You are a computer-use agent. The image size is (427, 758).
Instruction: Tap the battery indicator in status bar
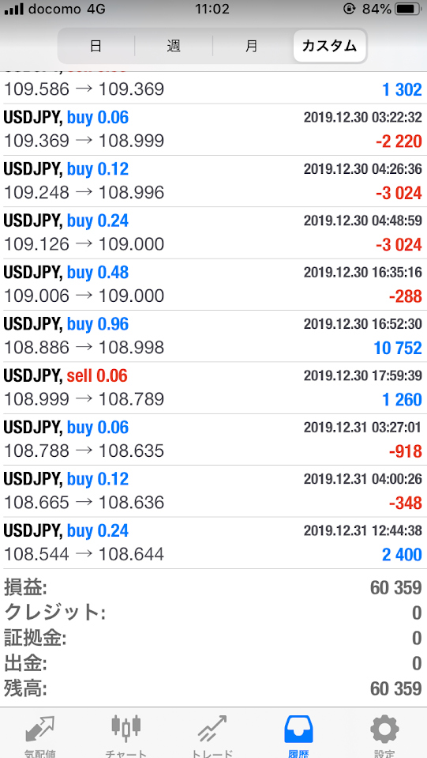click(x=408, y=9)
